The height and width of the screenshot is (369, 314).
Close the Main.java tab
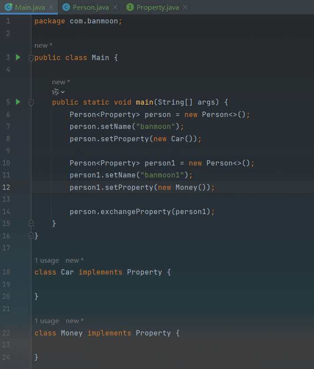coord(51,8)
